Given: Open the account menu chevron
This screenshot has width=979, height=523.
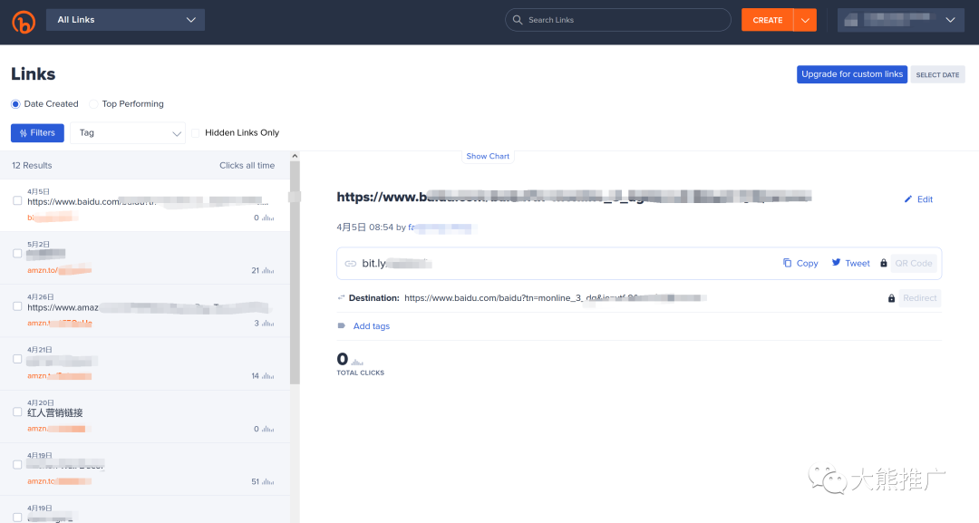Looking at the screenshot, I should coord(950,20).
